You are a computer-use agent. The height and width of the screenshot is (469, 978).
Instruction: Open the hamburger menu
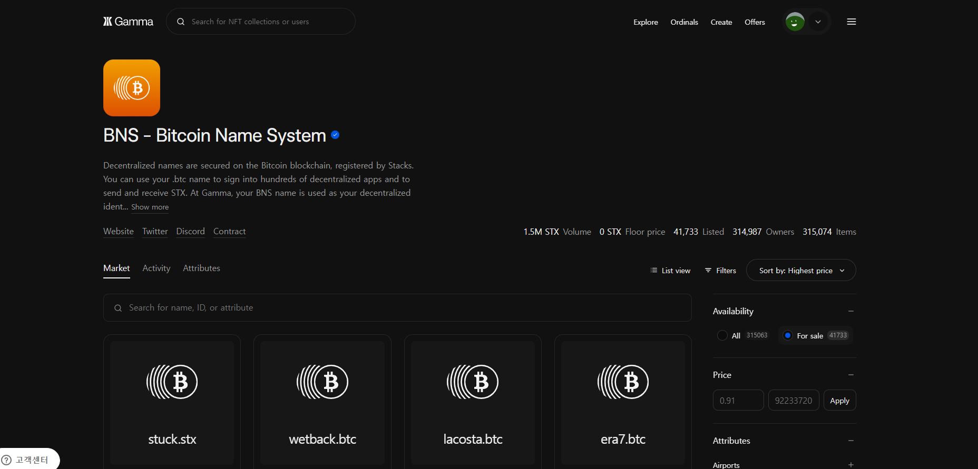pos(852,22)
